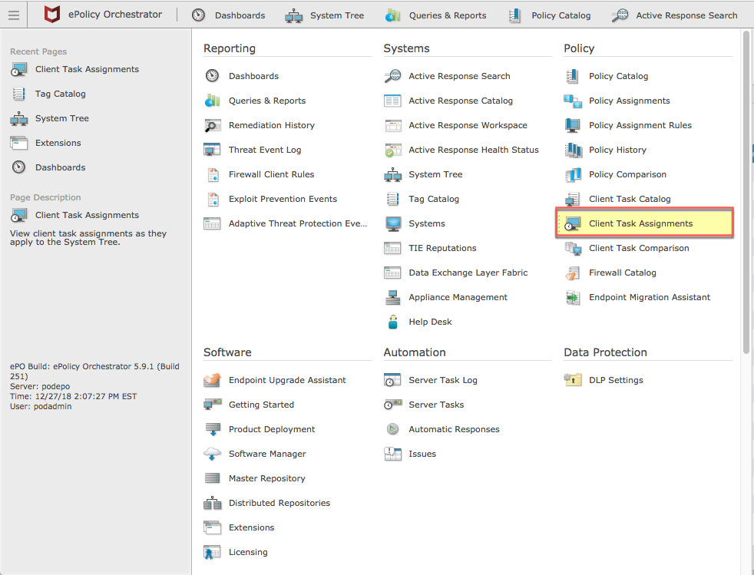Viewport: 754px width, 575px height.
Task: Click the DLP Settings icon
Action: (x=573, y=380)
